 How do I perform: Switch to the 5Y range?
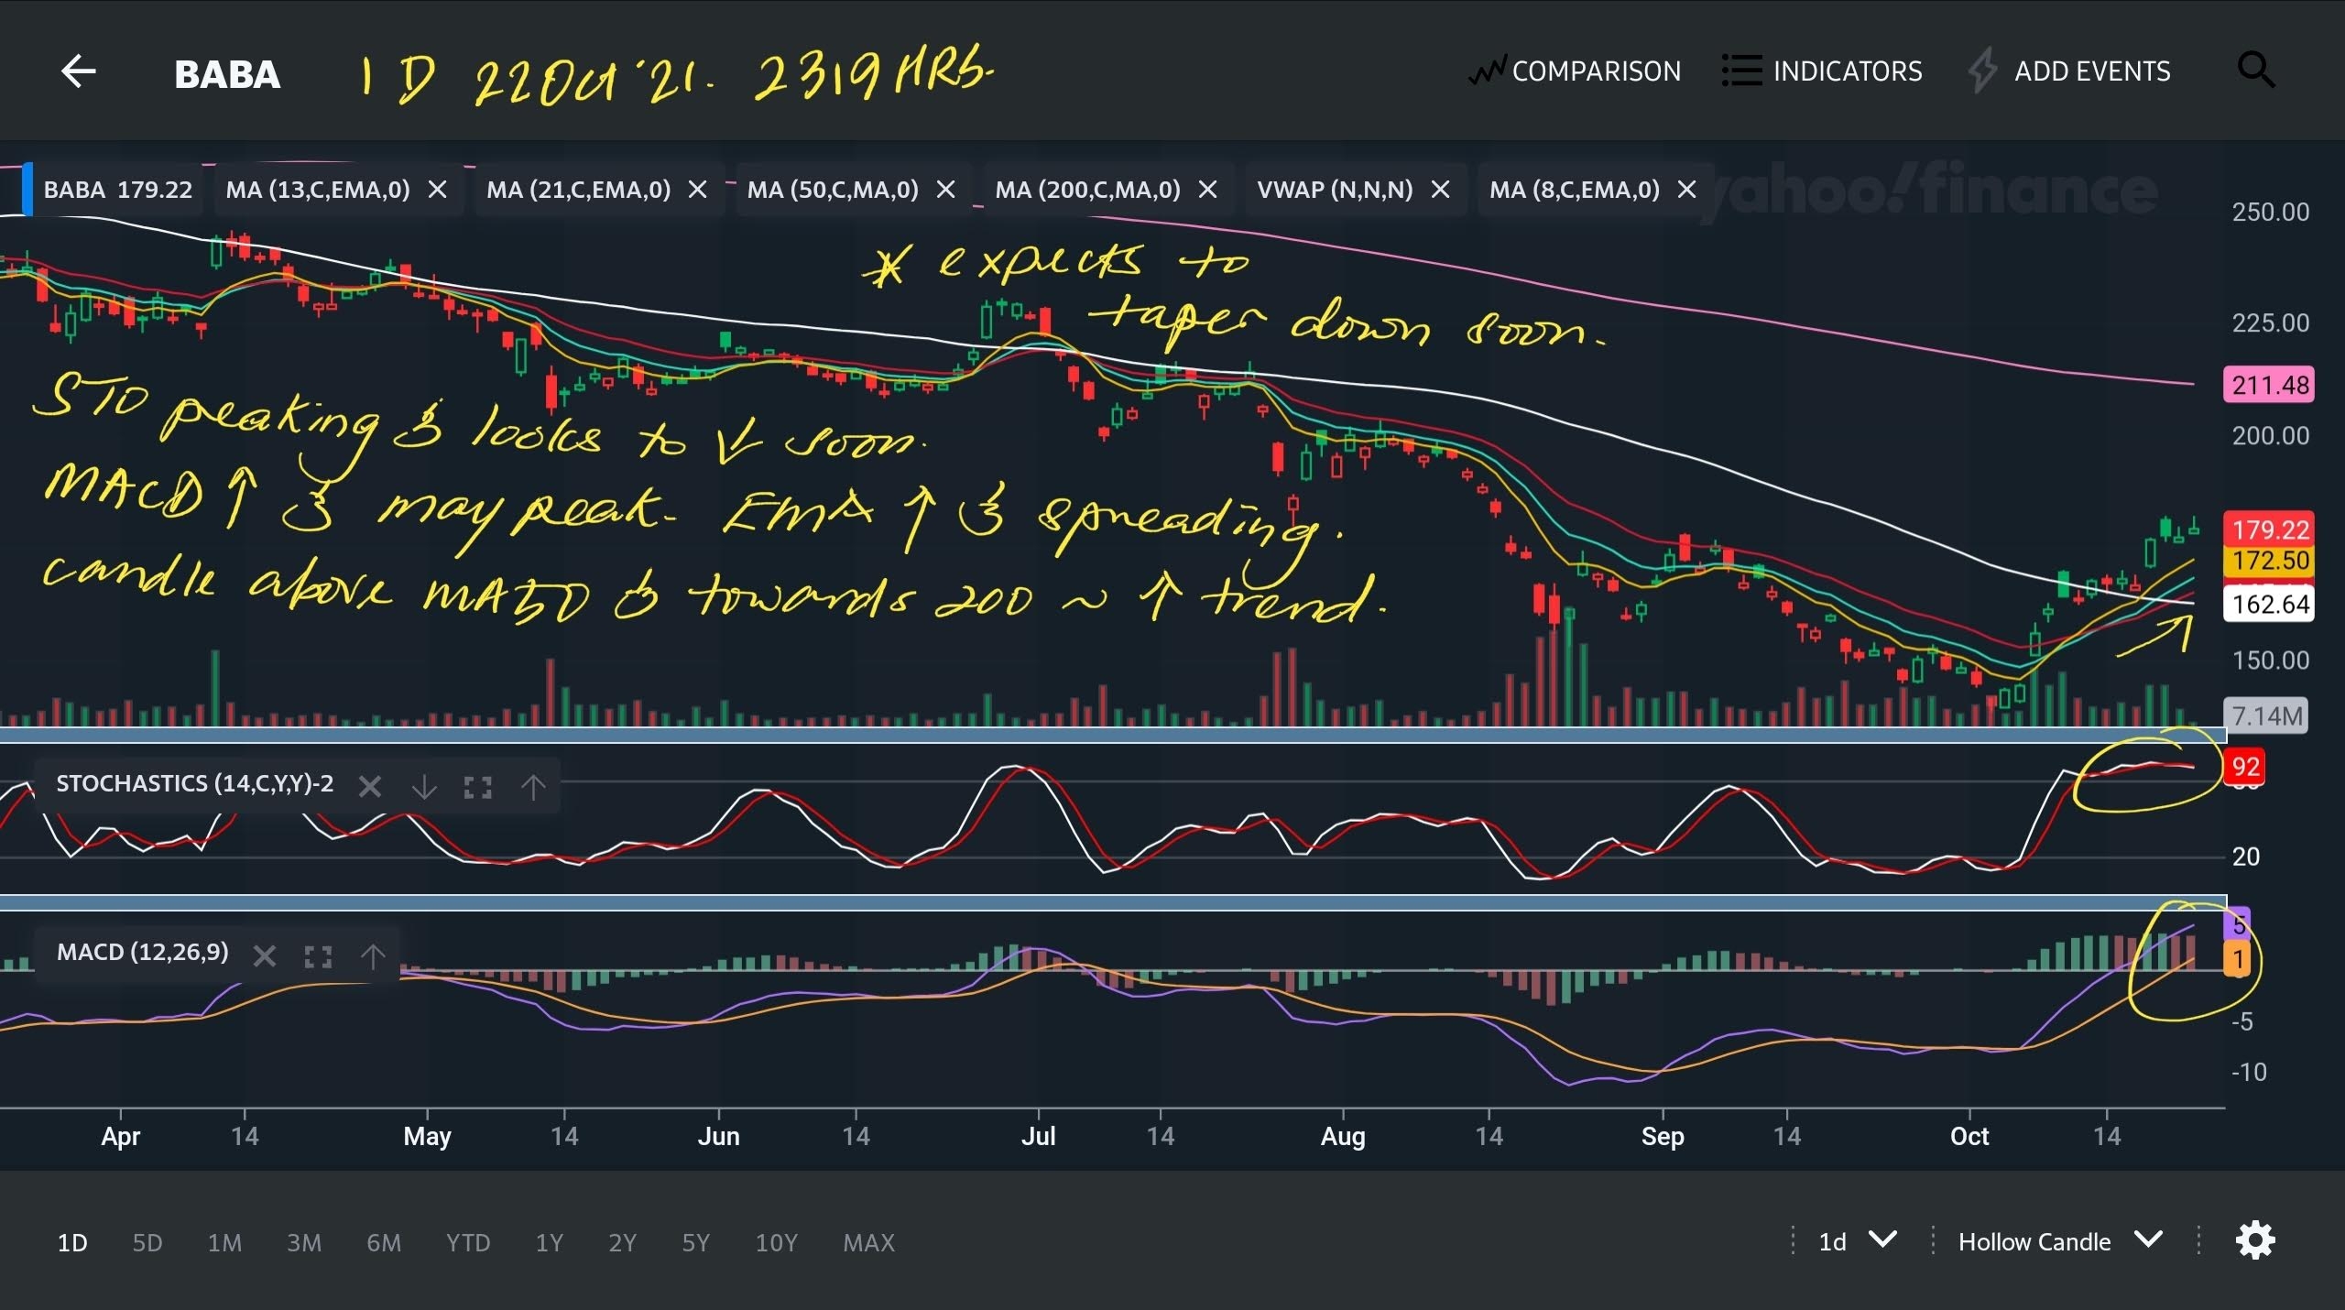(695, 1242)
